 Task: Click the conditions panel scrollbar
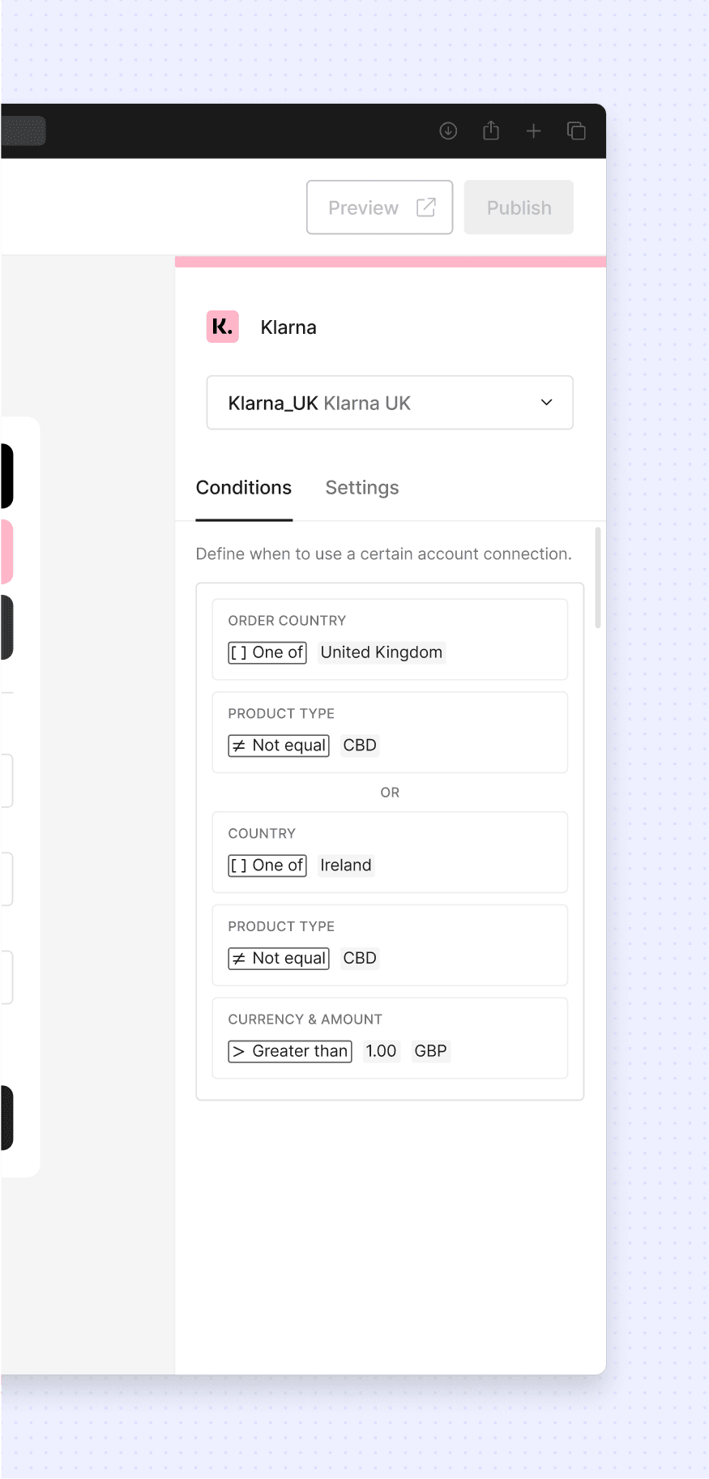(598, 579)
